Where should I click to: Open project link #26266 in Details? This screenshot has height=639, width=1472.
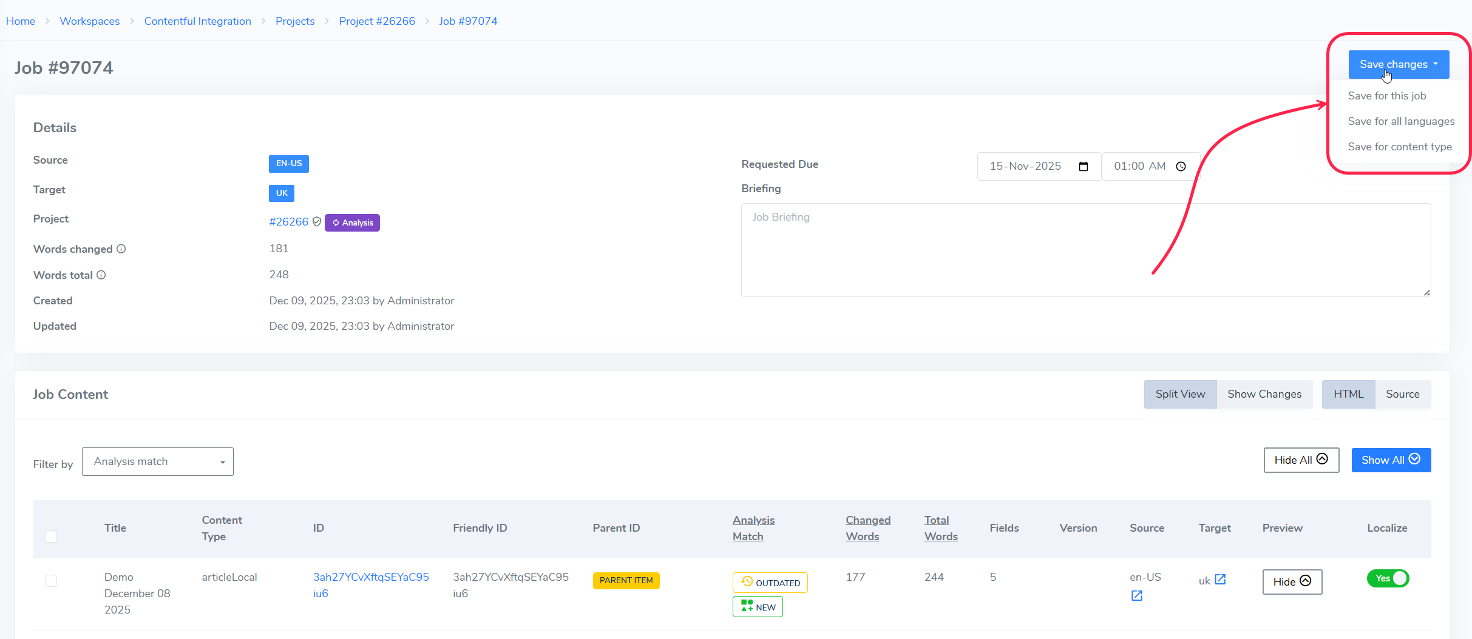[x=289, y=222]
